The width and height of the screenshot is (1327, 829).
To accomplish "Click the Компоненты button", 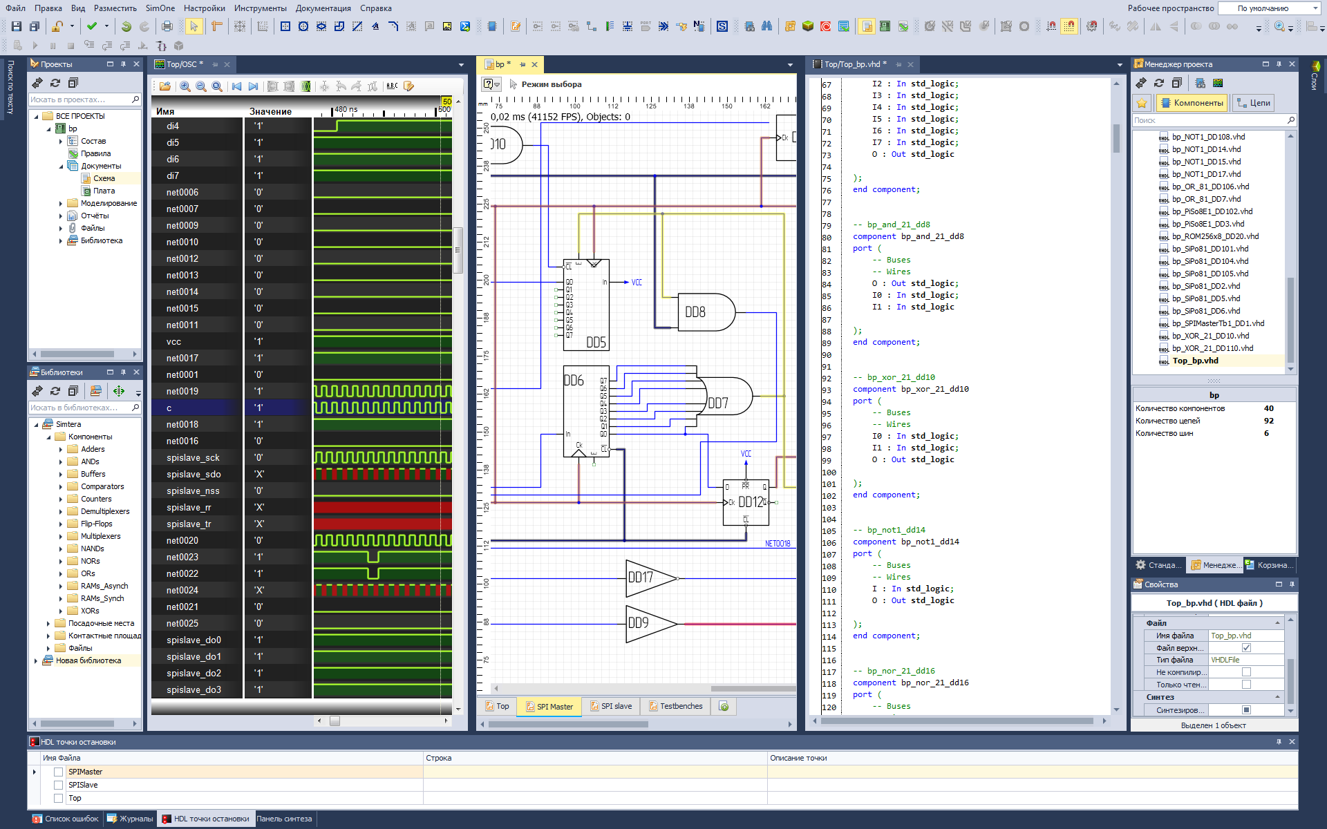I will 1192,103.
